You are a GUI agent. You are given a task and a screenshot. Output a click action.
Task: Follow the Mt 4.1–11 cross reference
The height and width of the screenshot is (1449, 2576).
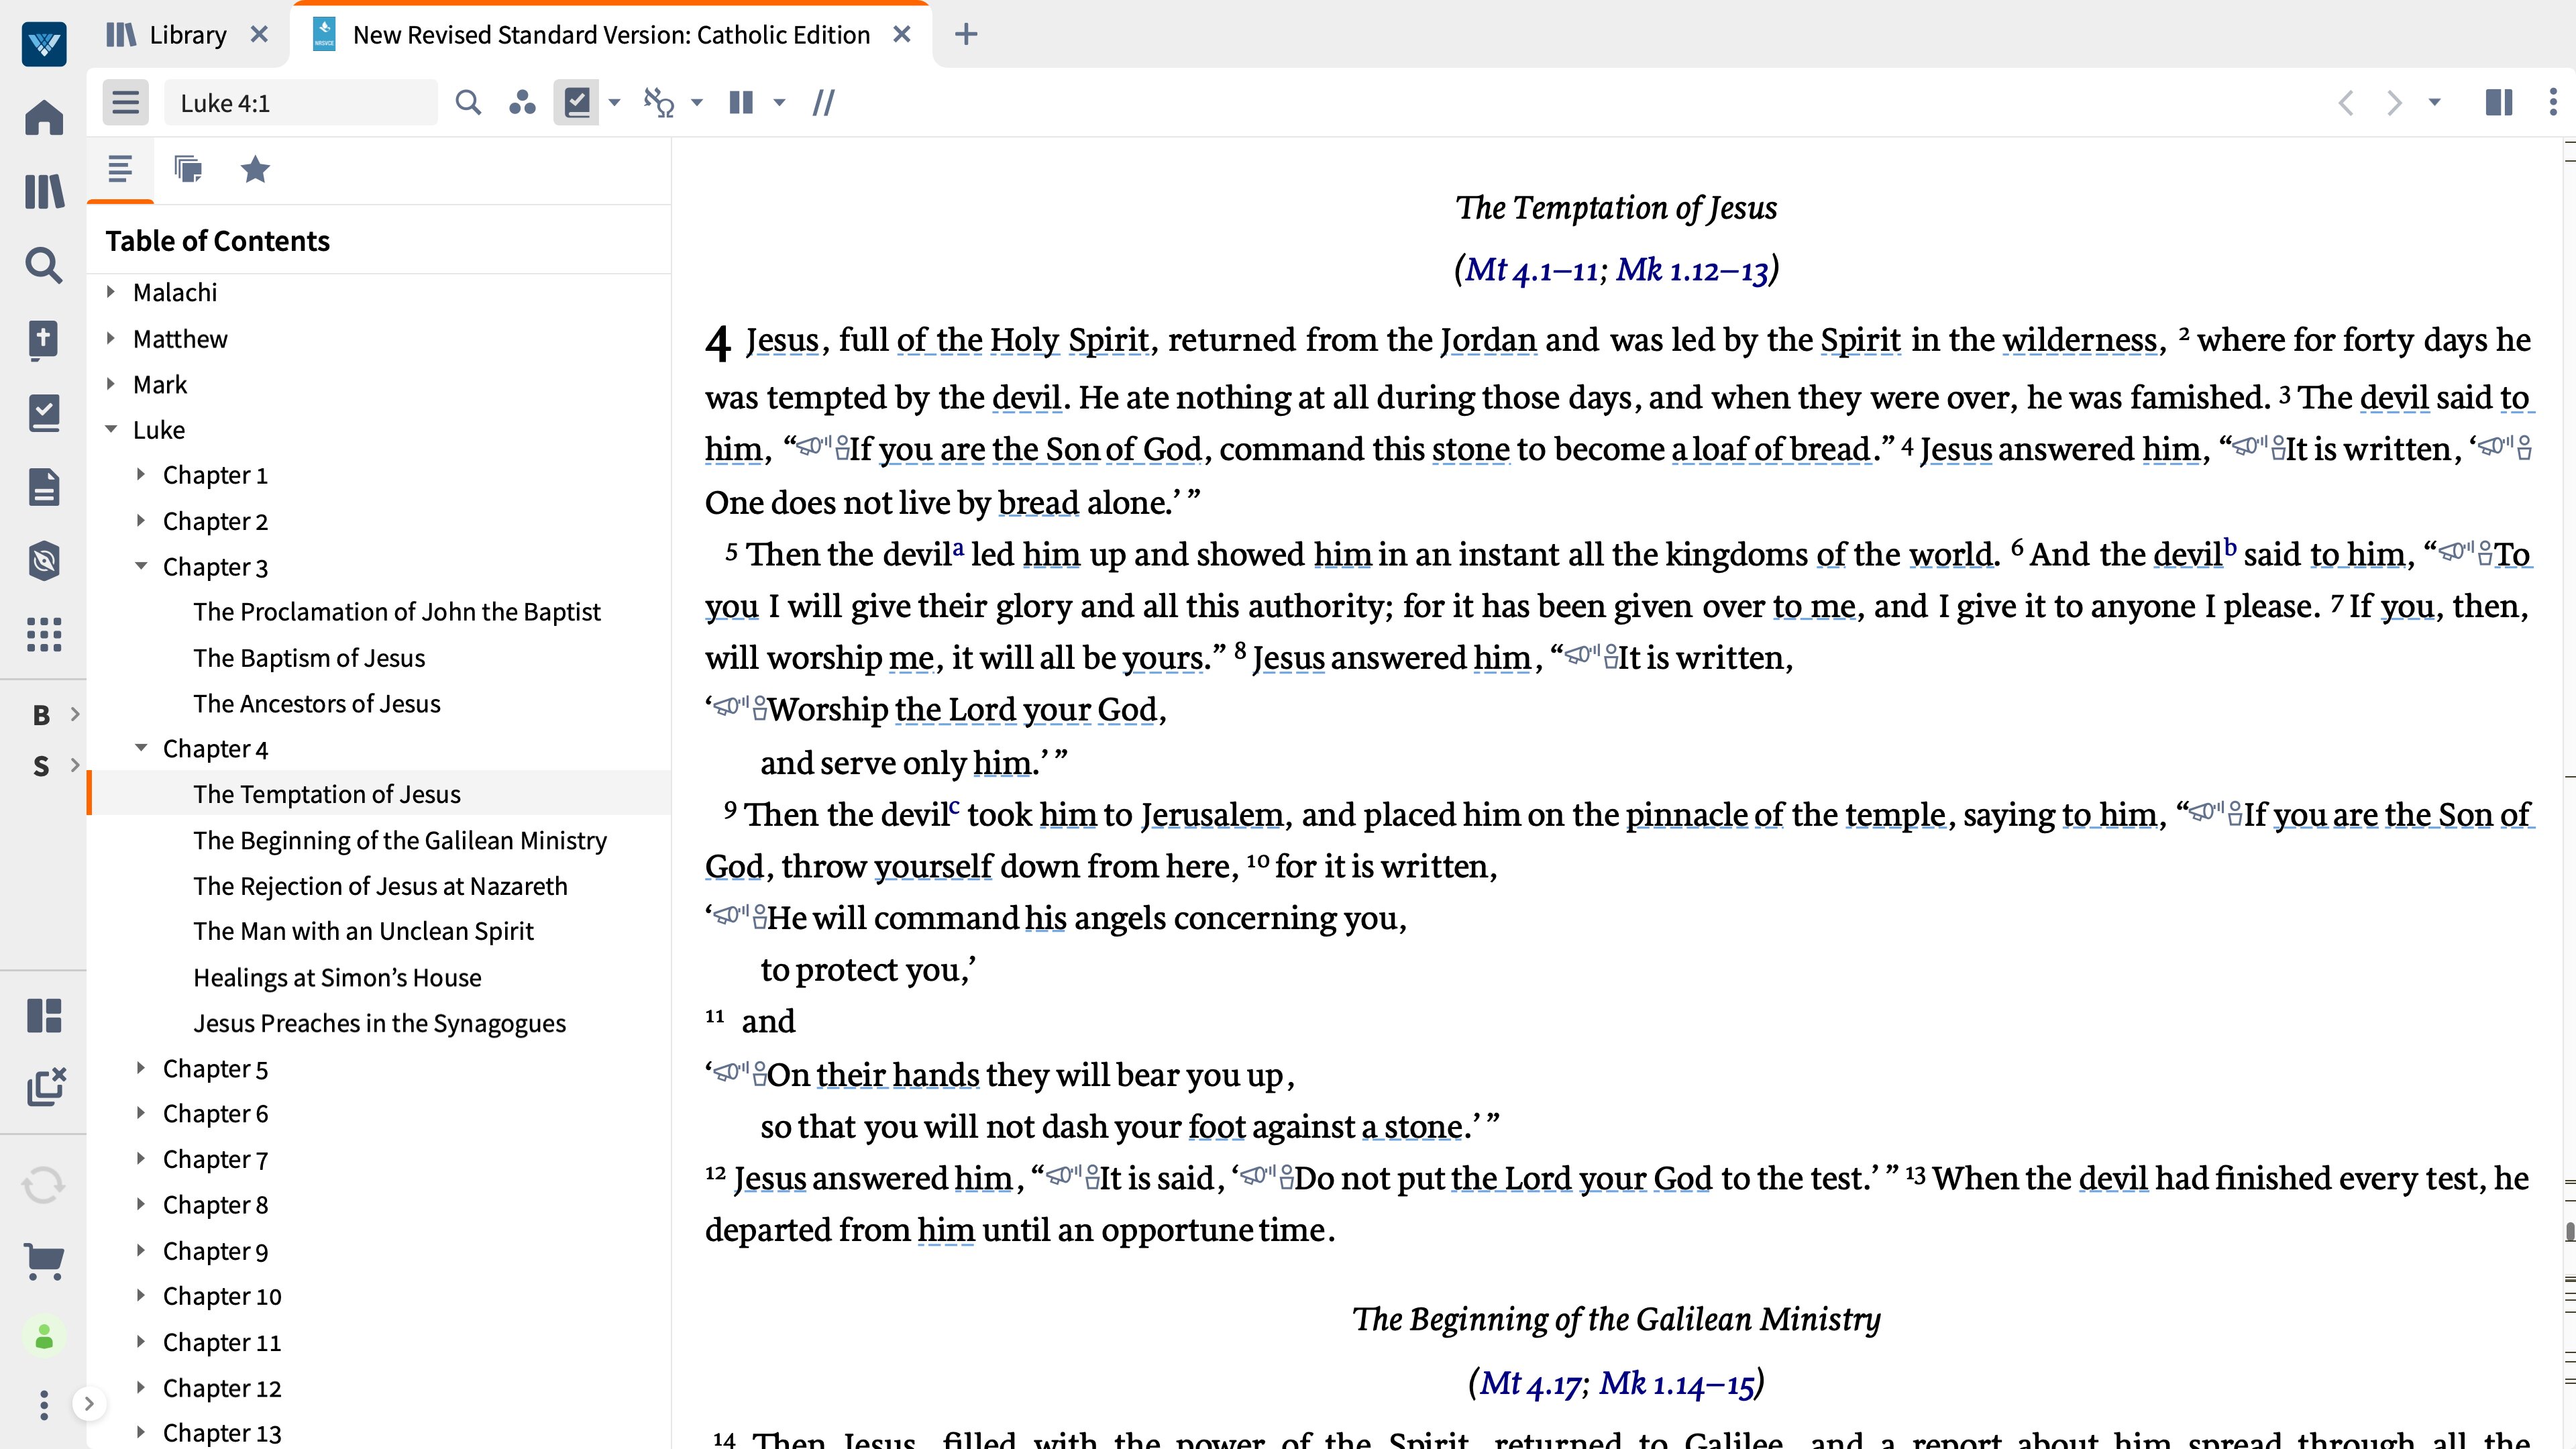[1531, 270]
